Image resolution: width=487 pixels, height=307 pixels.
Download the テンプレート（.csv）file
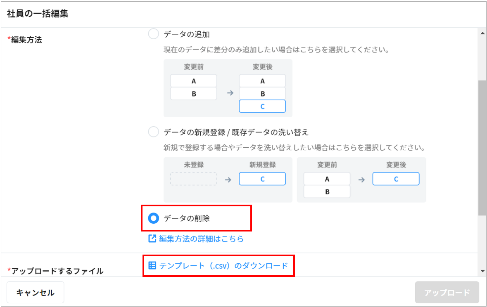[x=223, y=265]
